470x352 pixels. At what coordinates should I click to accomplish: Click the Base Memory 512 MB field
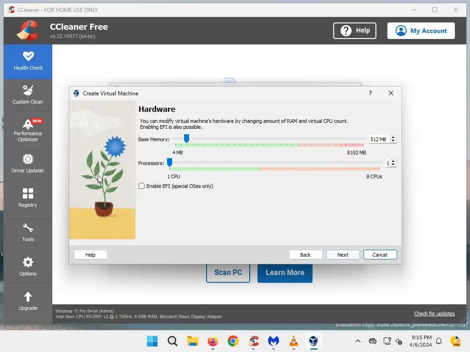(380, 139)
